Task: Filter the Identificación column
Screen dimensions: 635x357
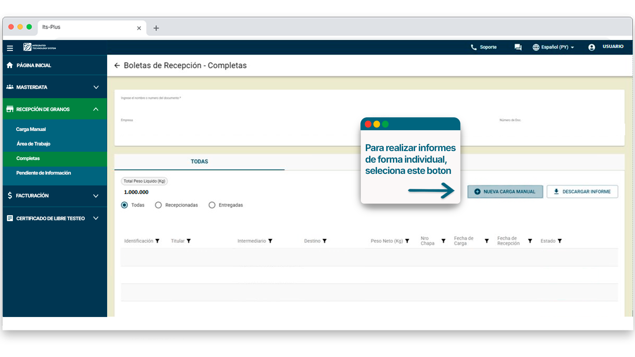Action: pyautogui.click(x=157, y=241)
